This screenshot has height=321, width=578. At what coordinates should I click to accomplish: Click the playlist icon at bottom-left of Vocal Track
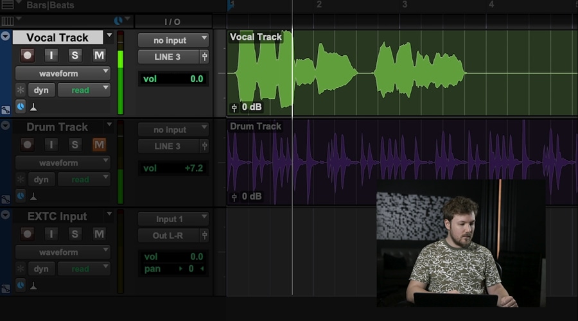point(6,110)
